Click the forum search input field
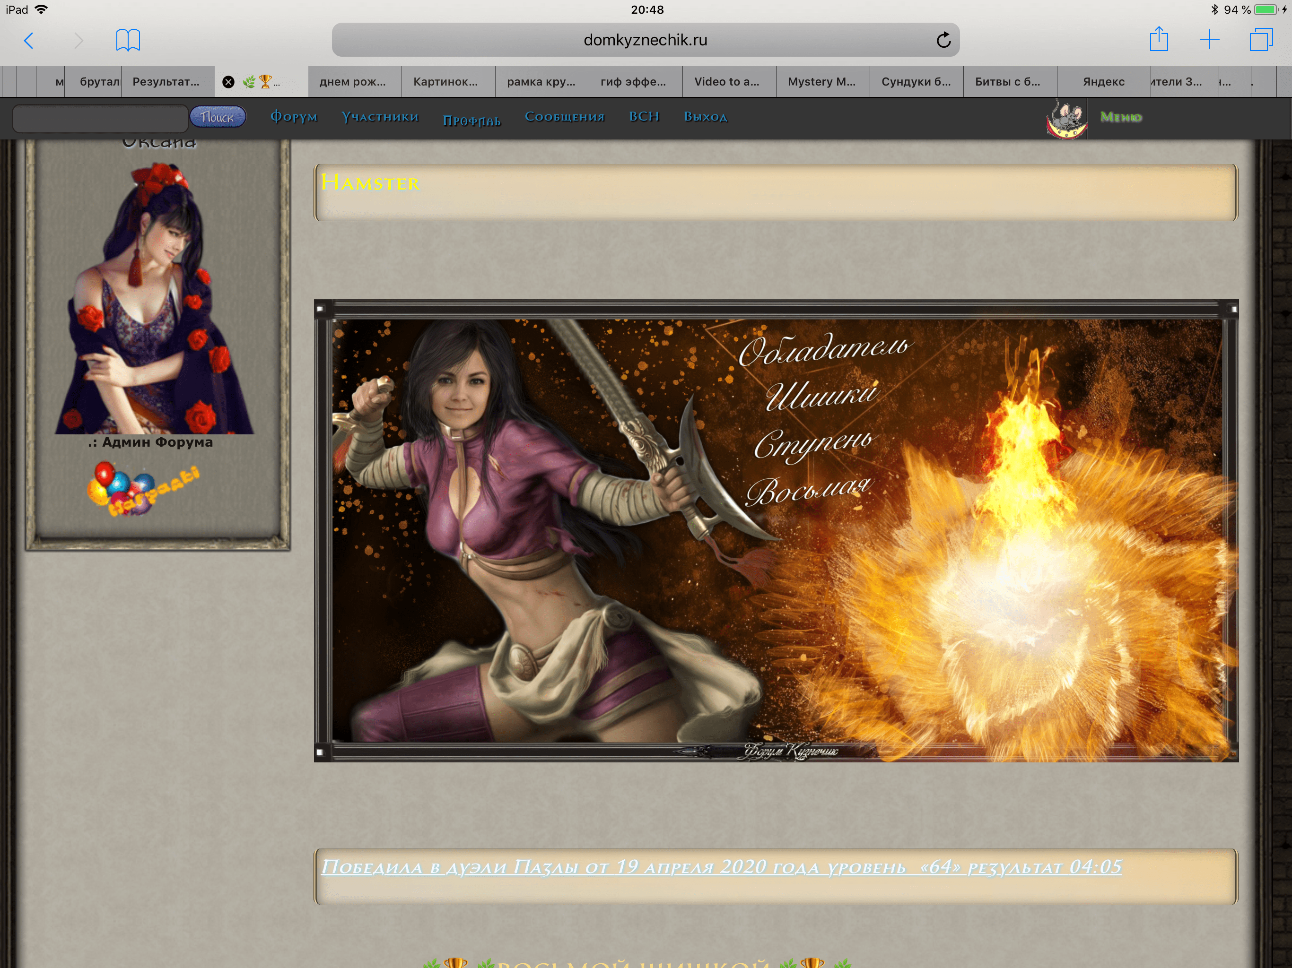Viewport: 1292px width, 968px height. [99, 119]
